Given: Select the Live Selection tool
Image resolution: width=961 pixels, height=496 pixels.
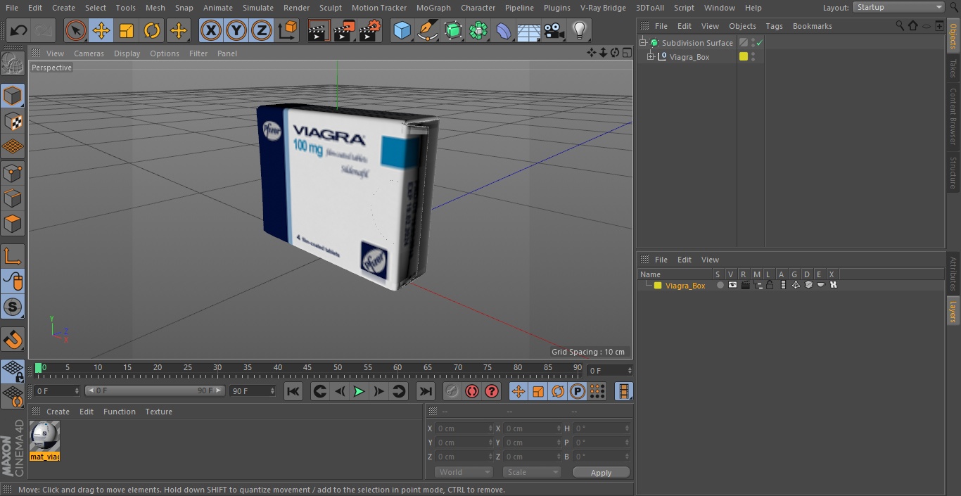Looking at the screenshot, I should pos(75,30).
